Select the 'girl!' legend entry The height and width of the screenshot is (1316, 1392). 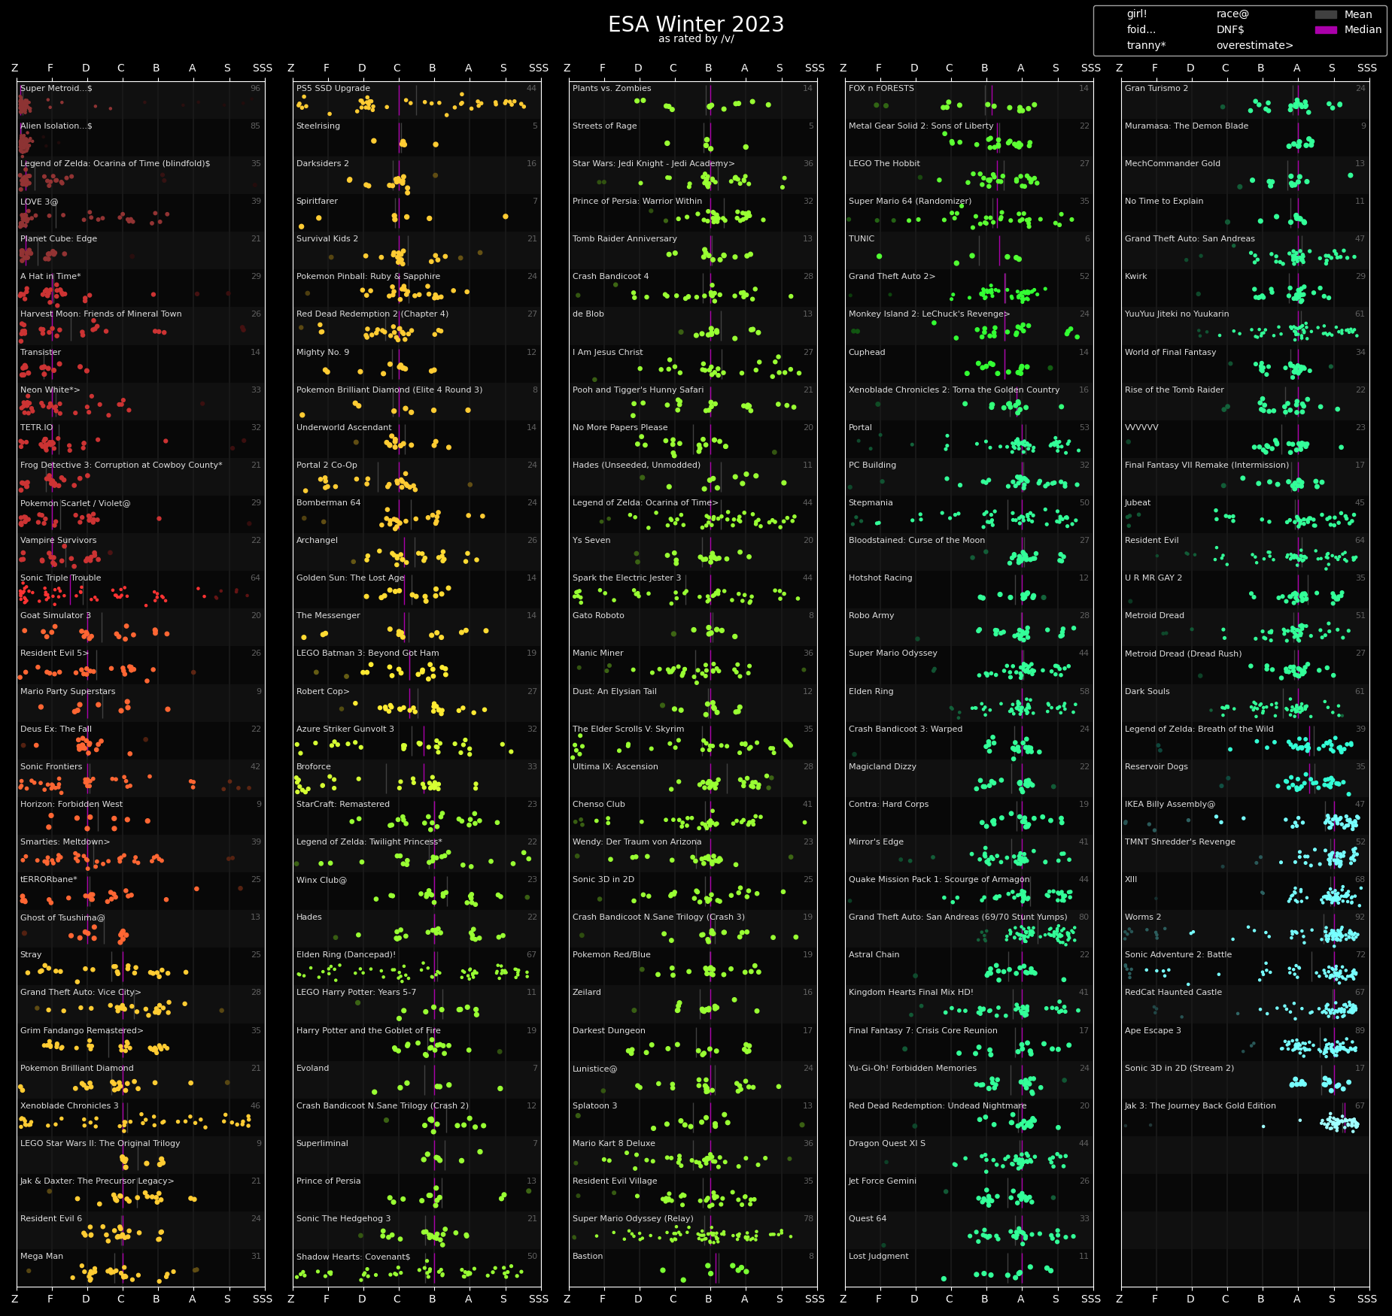coord(1137,14)
